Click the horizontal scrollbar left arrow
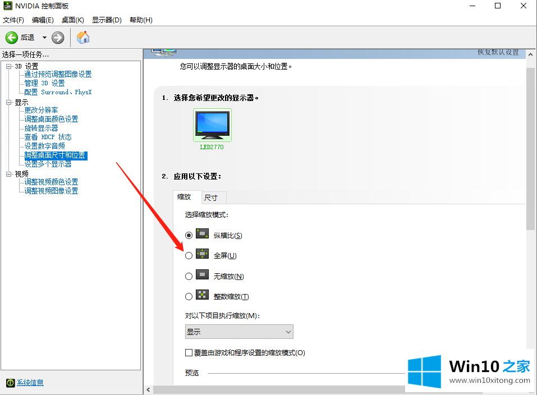 tap(148, 389)
